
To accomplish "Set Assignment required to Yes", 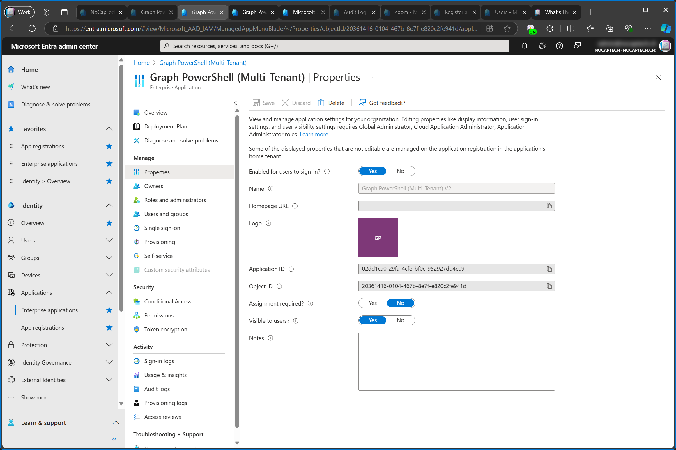I will [x=373, y=303].
